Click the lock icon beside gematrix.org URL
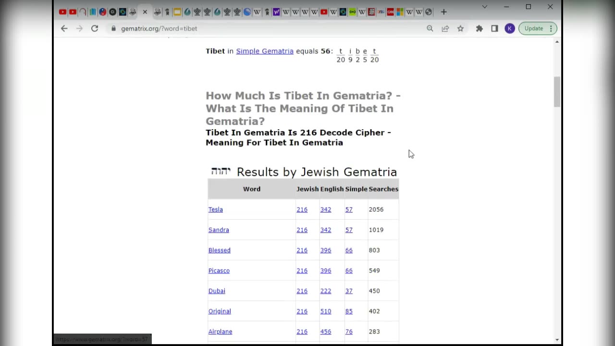615x346 pixels. [113, 28]
